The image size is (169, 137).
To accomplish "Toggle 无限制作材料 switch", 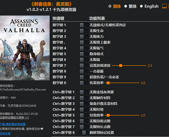I will point(84,98).
